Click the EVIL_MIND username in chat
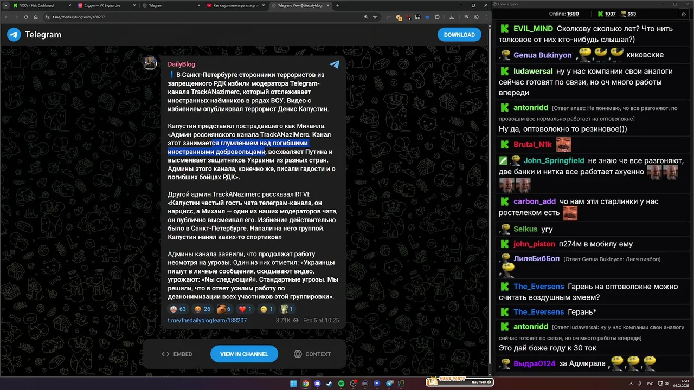This screenshot has height=390, width=694. tap(533, 29)
